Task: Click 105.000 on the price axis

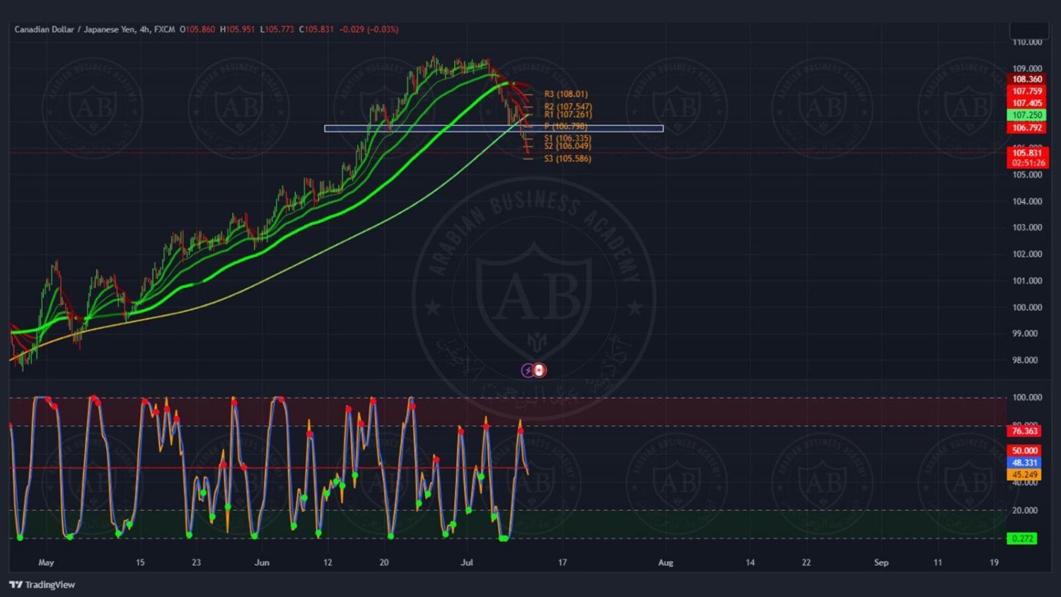Action: click(1027, 175)
